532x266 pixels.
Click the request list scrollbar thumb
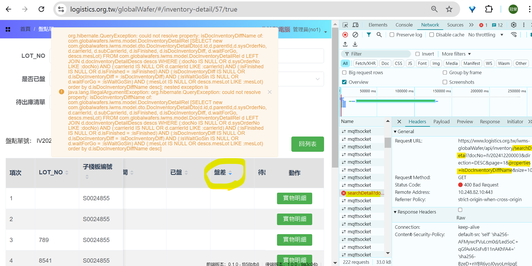[388, 142]
